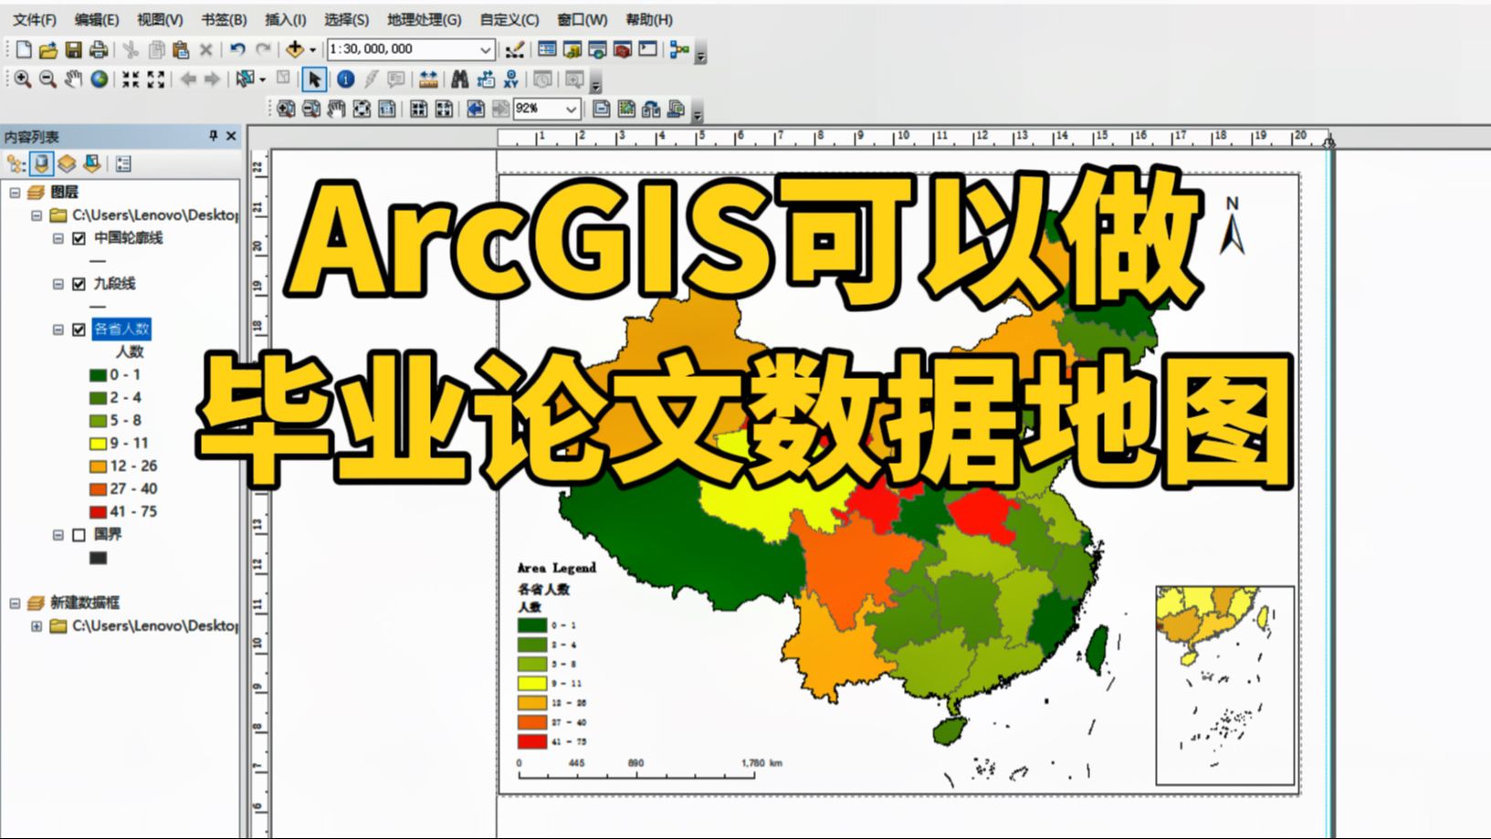
Task: Click the Select Features tool
Action: click(x=245, y=79)
